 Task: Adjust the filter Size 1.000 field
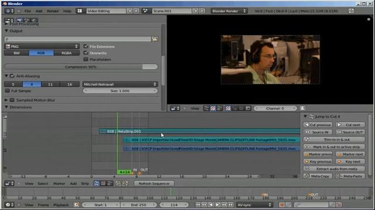point(120,91)
